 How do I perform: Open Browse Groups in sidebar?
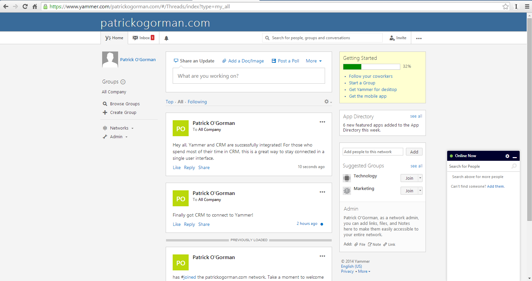(121, 104)
